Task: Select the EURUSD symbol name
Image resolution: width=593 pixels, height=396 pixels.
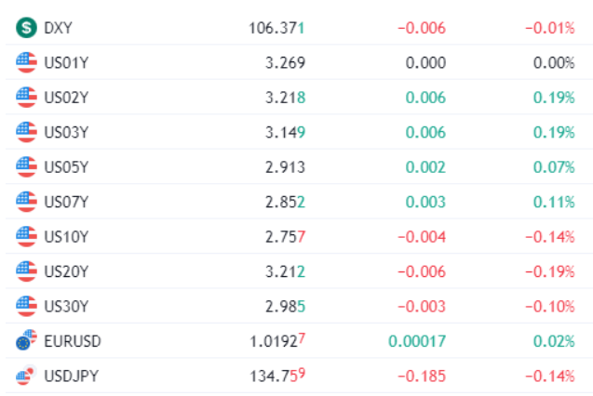Action: click(x=73, y=341)
